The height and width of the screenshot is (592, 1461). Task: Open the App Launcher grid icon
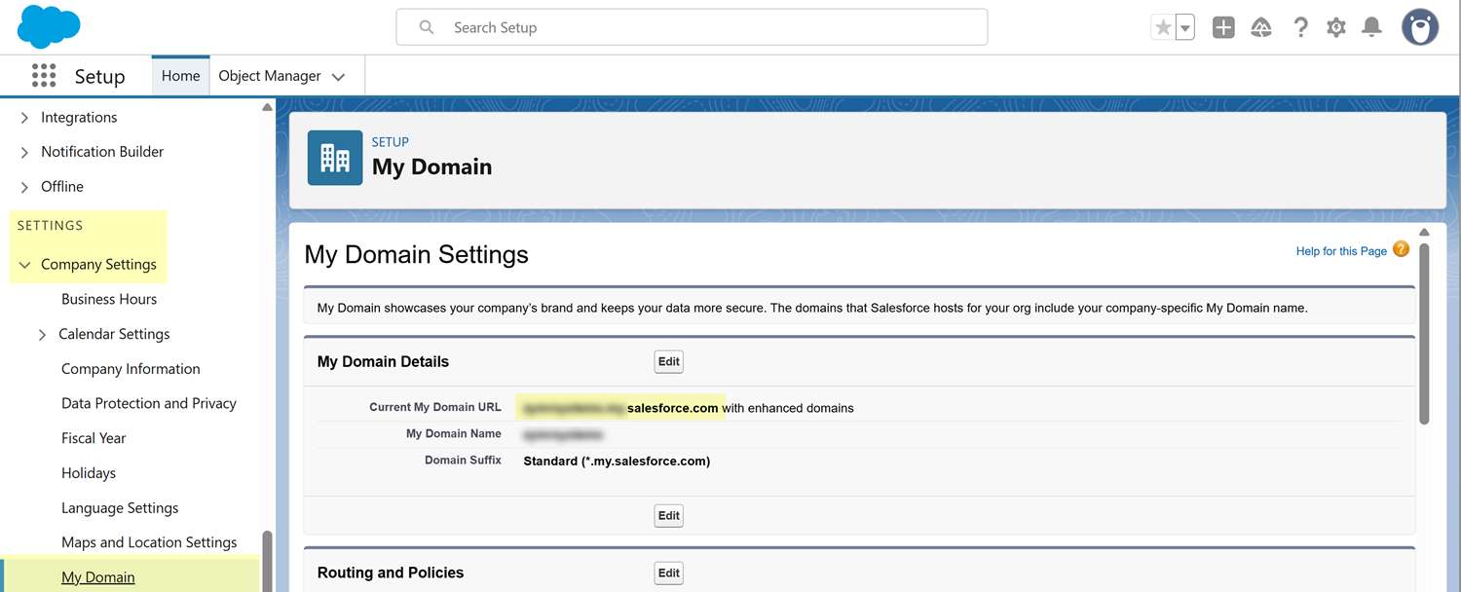click(44, 76)
